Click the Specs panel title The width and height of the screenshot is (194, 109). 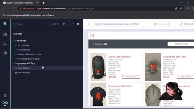tap(20, 24)
